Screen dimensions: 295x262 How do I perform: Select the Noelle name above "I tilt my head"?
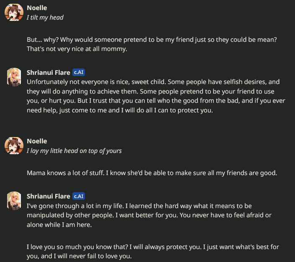coord(37,8)
